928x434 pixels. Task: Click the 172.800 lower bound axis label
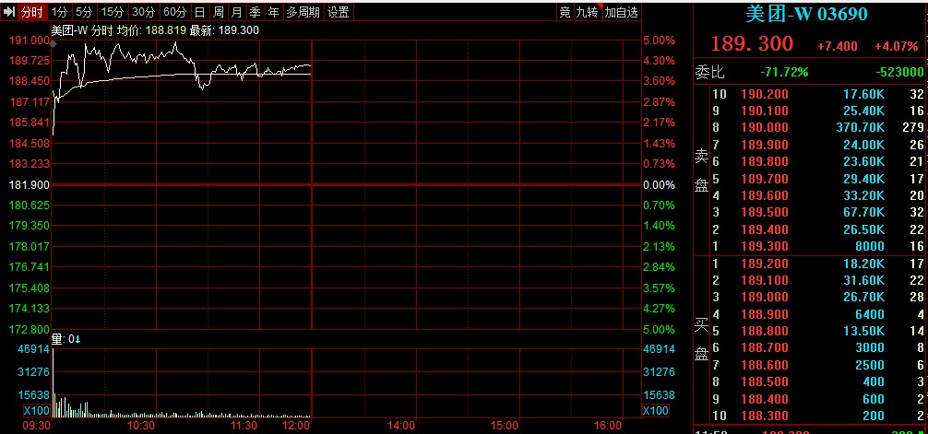click(x=29, y=329)
